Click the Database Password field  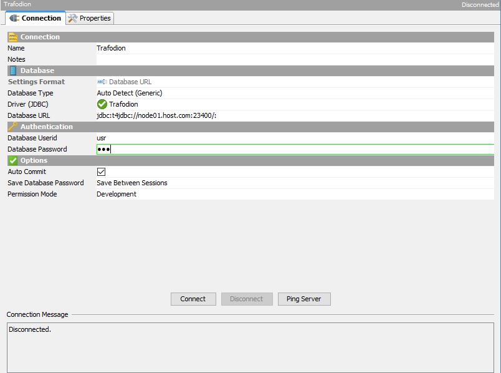coord(293,149)
